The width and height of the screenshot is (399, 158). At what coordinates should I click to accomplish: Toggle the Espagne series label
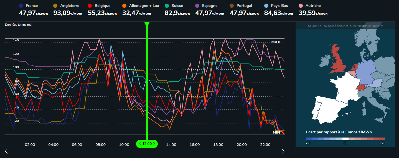(210, 6)
